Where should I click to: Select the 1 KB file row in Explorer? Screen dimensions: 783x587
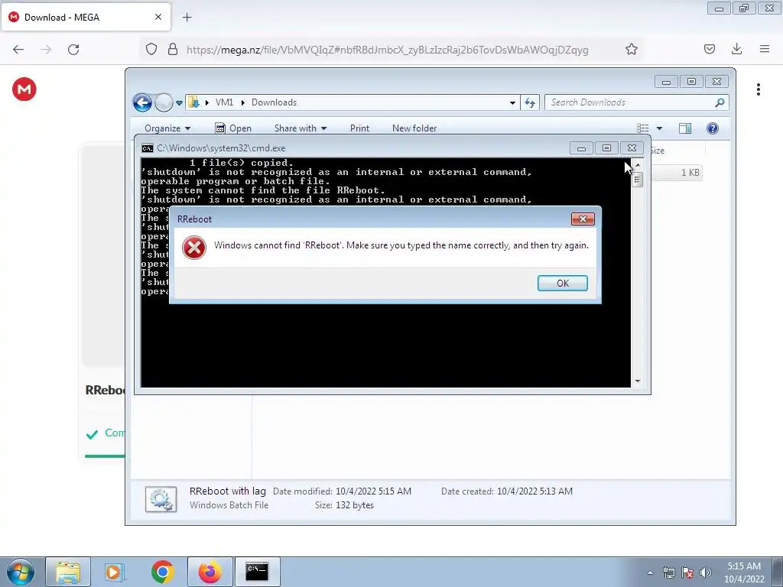click(677, 173)
